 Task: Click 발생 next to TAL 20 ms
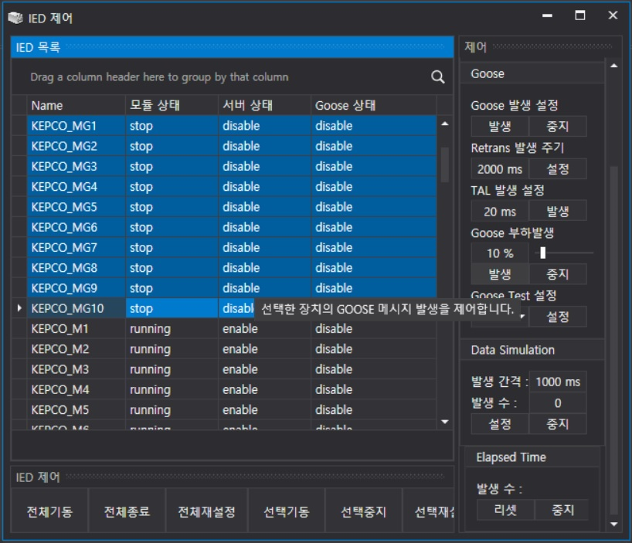point(557,211)
